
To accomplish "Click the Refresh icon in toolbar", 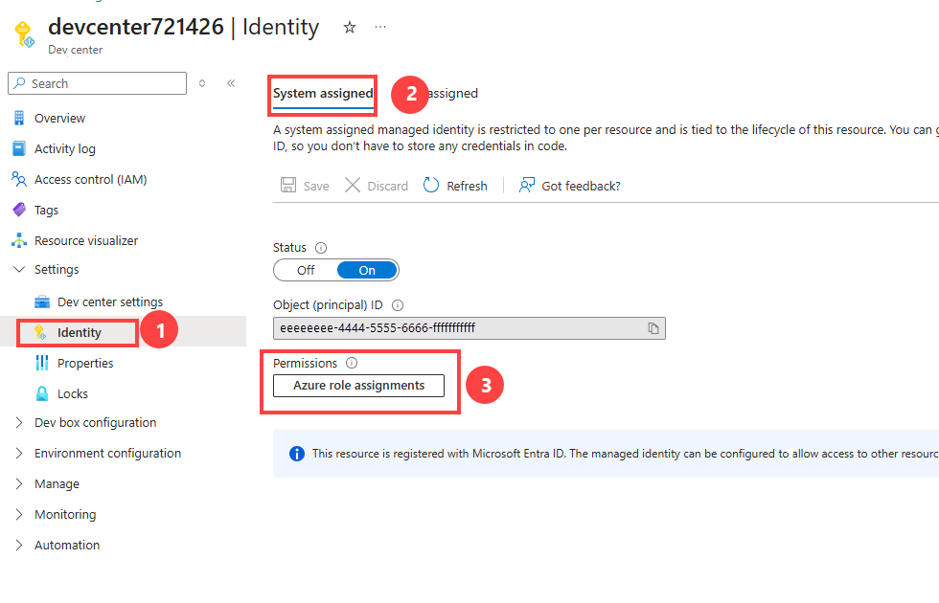I will tap(431, 186).
